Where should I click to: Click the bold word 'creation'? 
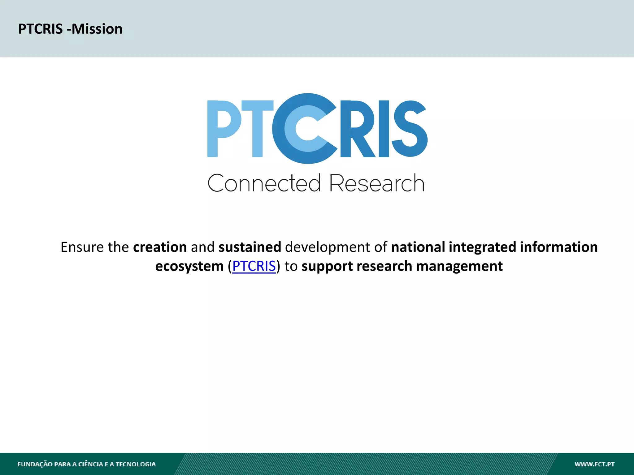[x=160, y=247]
